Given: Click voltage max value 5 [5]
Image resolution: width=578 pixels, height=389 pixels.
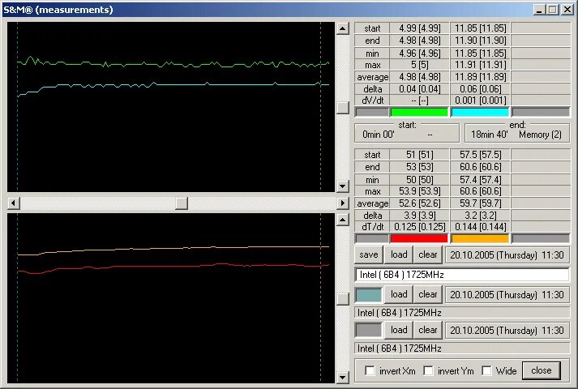Looking at the screenshot, I should click(419, 65).
